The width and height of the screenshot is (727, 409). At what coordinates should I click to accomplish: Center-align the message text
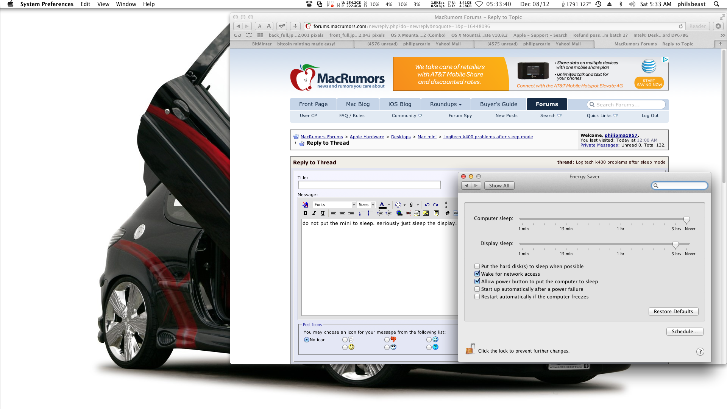point(342,213)
